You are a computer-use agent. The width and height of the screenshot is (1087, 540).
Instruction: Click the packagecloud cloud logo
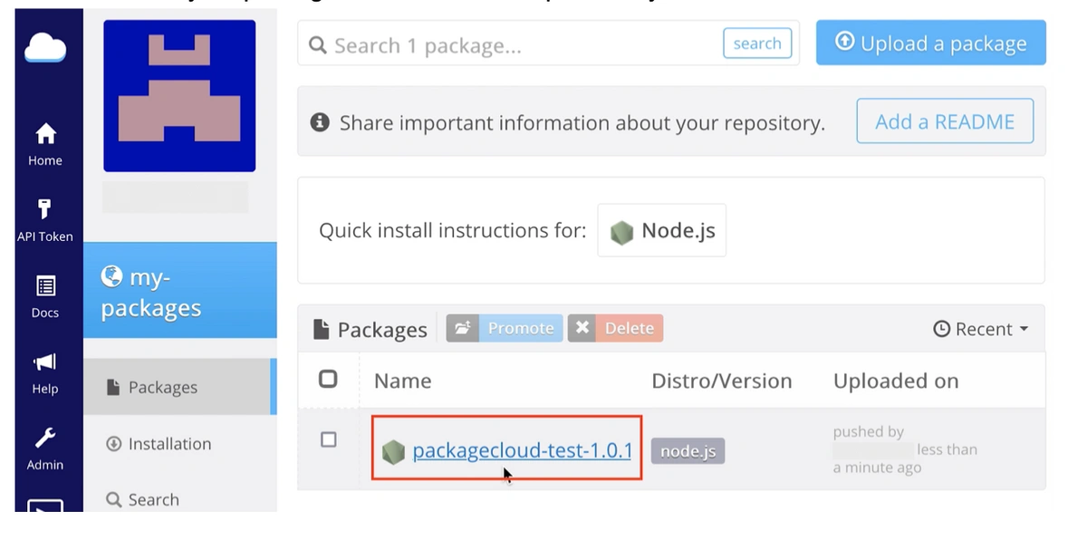(x=45, y=46)
